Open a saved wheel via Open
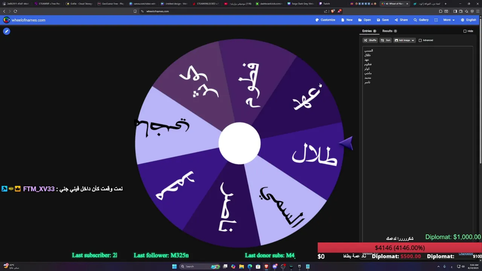The height and width of the screenshot is (271, 482). pos(365,20)
